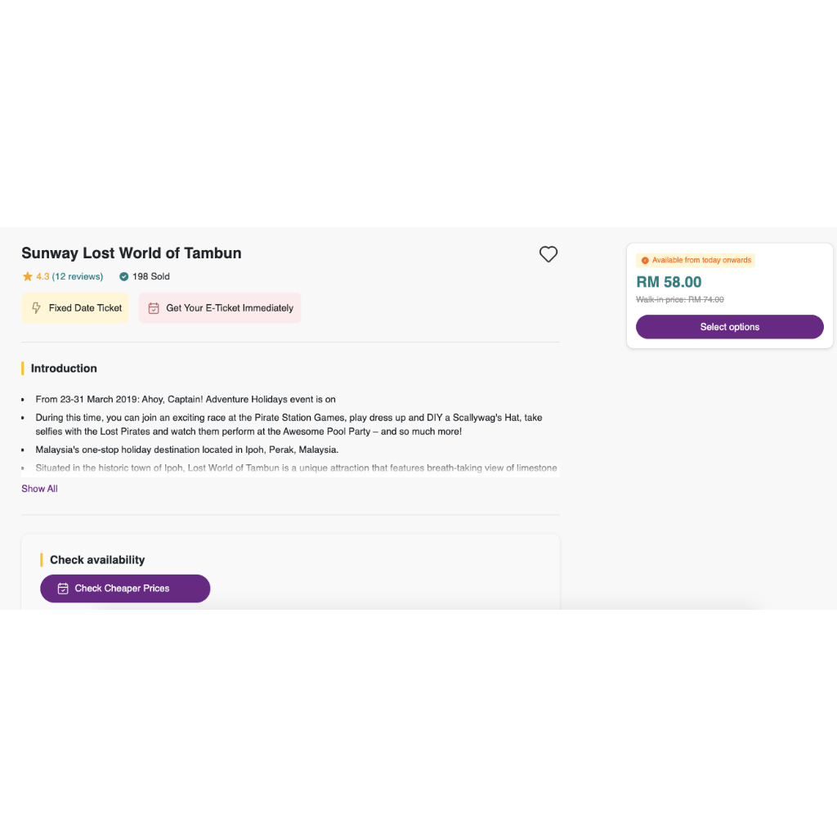
Task: Click the RM 58.00 price text
Action: pyautogui.click(x=669, y=281)
